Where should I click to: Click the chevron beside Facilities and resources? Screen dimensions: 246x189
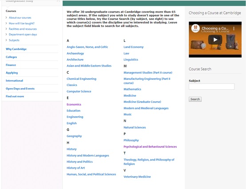coord(6,29)
